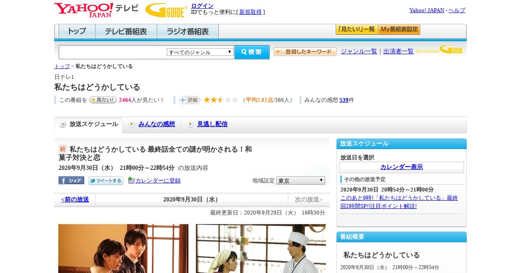Open the 新規取得 link
Screen dimensions: 521x273
251,12
